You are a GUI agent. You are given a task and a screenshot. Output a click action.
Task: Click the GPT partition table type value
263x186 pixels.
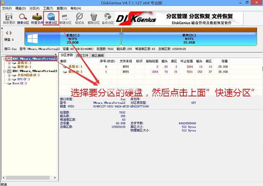click(x=193, y=103)
